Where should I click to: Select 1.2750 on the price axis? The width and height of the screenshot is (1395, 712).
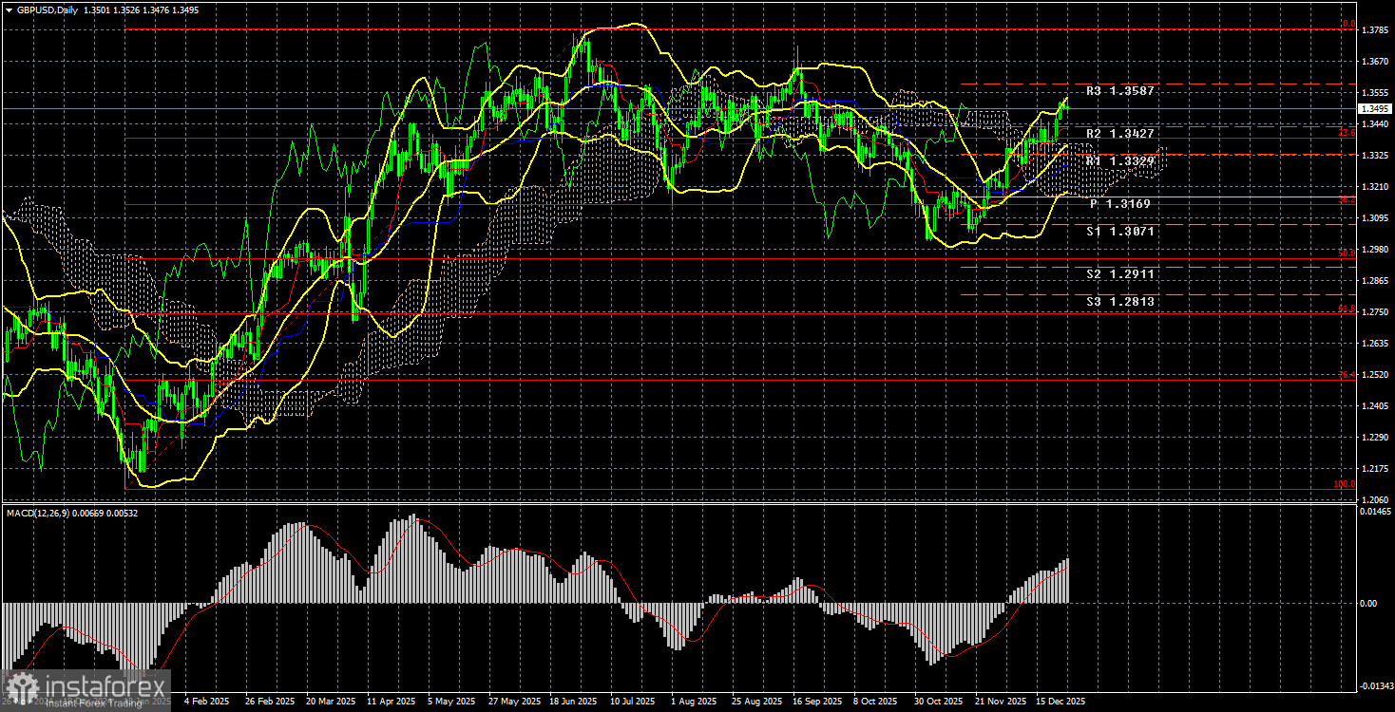(1376, 312)
